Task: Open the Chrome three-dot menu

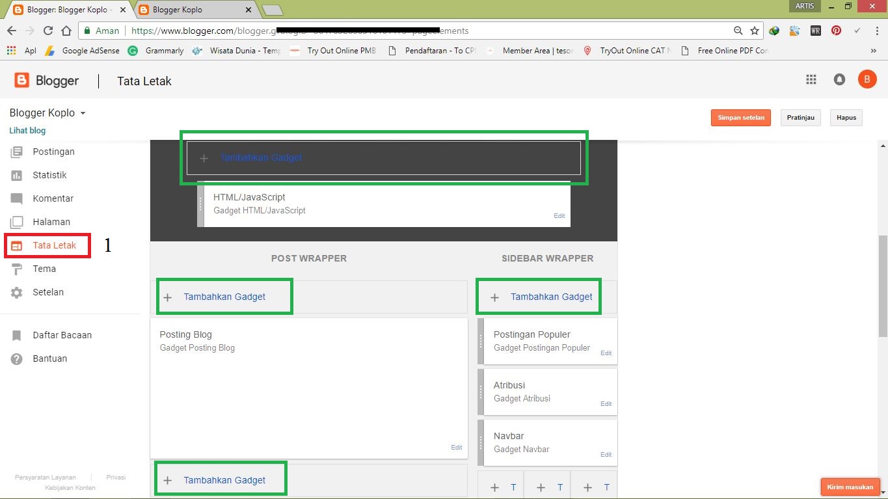Action: pos(876,31)
